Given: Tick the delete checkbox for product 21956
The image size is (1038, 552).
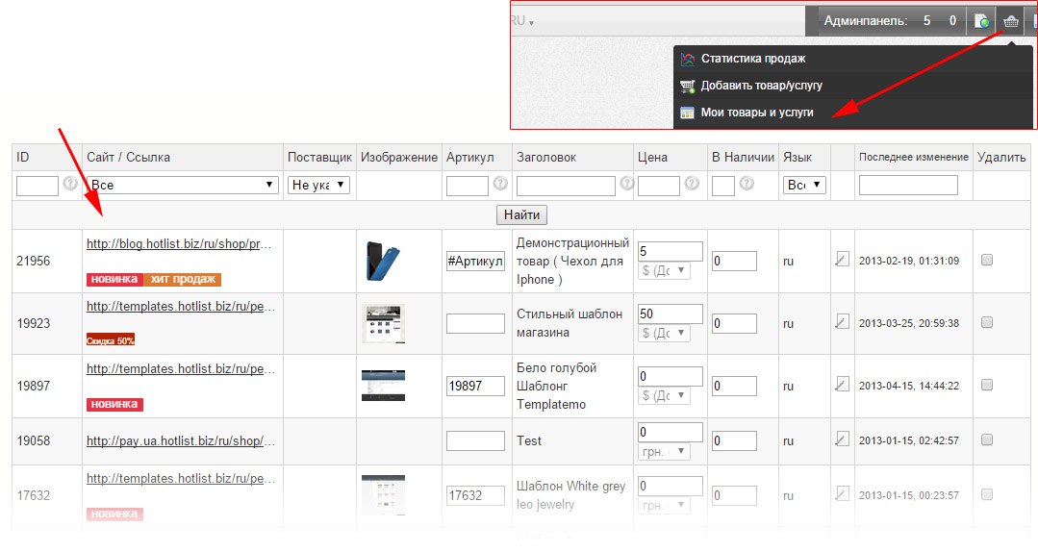Looking at the screenshot, I should click(x=986, y=260).
